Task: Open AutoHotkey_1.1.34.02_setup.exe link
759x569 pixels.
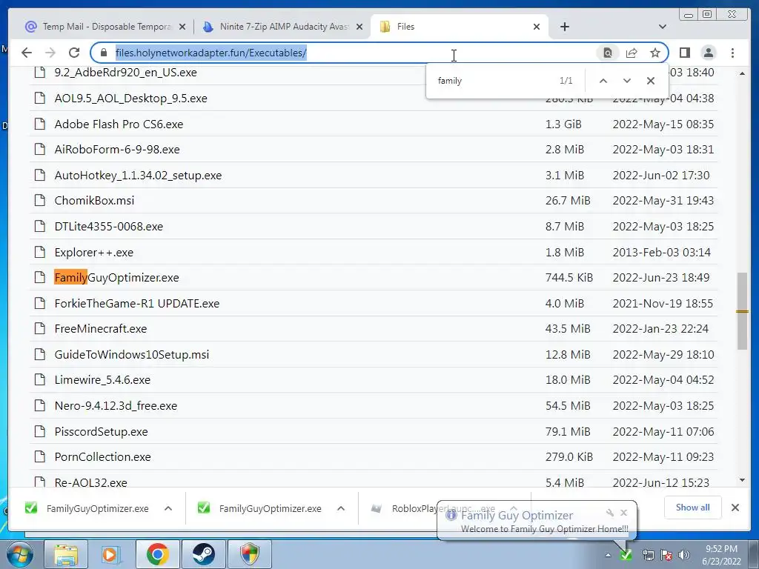Action: click(x=138, y=175)
